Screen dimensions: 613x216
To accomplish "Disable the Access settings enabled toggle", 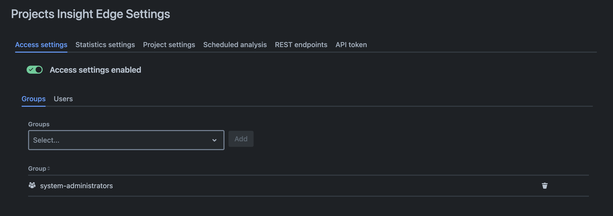I will pos(35,70).
